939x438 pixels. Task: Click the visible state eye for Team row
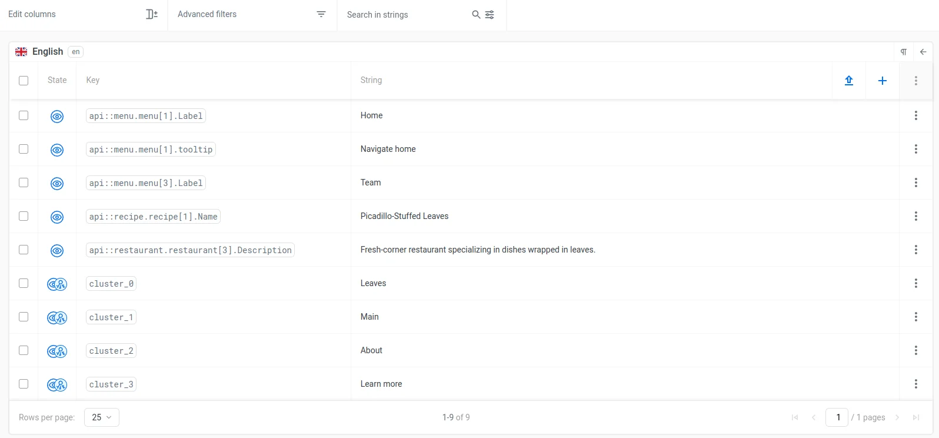(x=57, y=184)
